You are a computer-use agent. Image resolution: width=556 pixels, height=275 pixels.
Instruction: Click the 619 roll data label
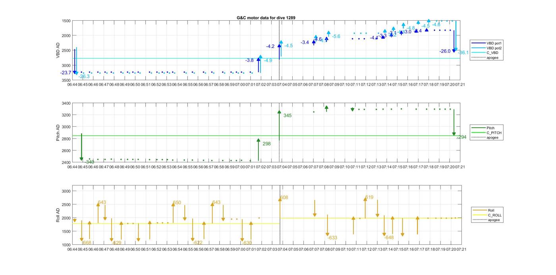click(x=369, y=198)
